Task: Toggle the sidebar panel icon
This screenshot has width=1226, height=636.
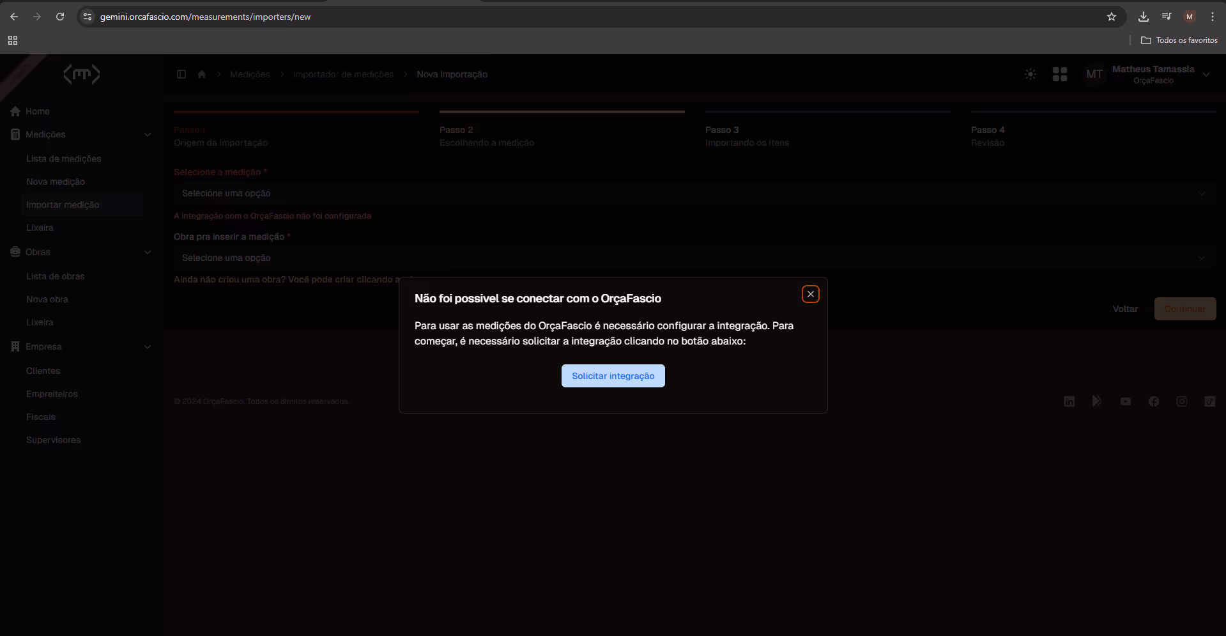Action: coord(181,74)
